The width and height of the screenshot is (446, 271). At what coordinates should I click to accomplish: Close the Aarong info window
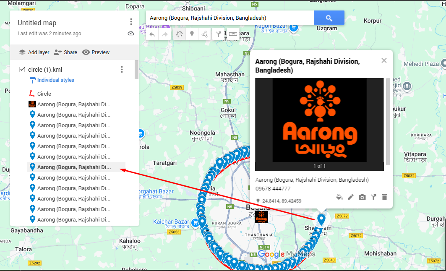pyautogui.click(x=384, y=60)
